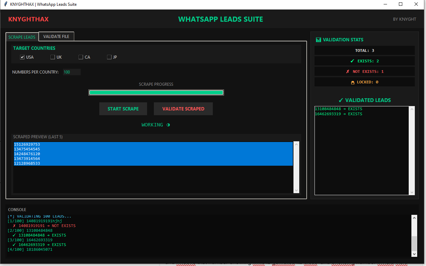426x266 pixels.
Task: Maximize the KNYGHTHAX window
Action: 401,4
